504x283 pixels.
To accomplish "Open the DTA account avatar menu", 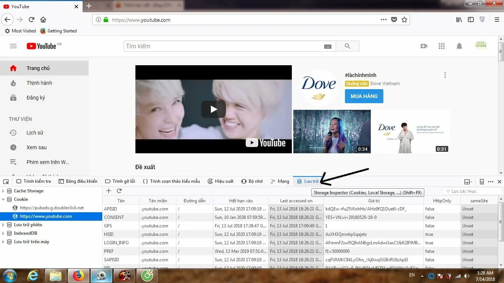I will tap(481, 45).
